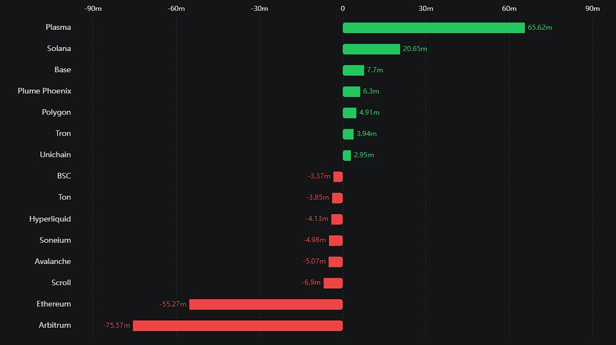Viewport: 616px width, 345px height.
Task: Click the Polygon bar in the chart
Action: coord(349,113)
